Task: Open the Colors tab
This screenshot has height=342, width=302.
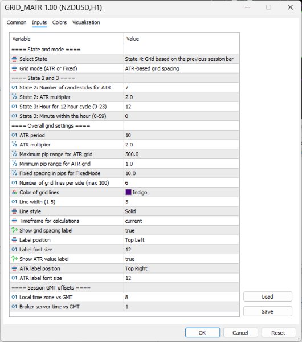Action: click(x=59, y=22)
